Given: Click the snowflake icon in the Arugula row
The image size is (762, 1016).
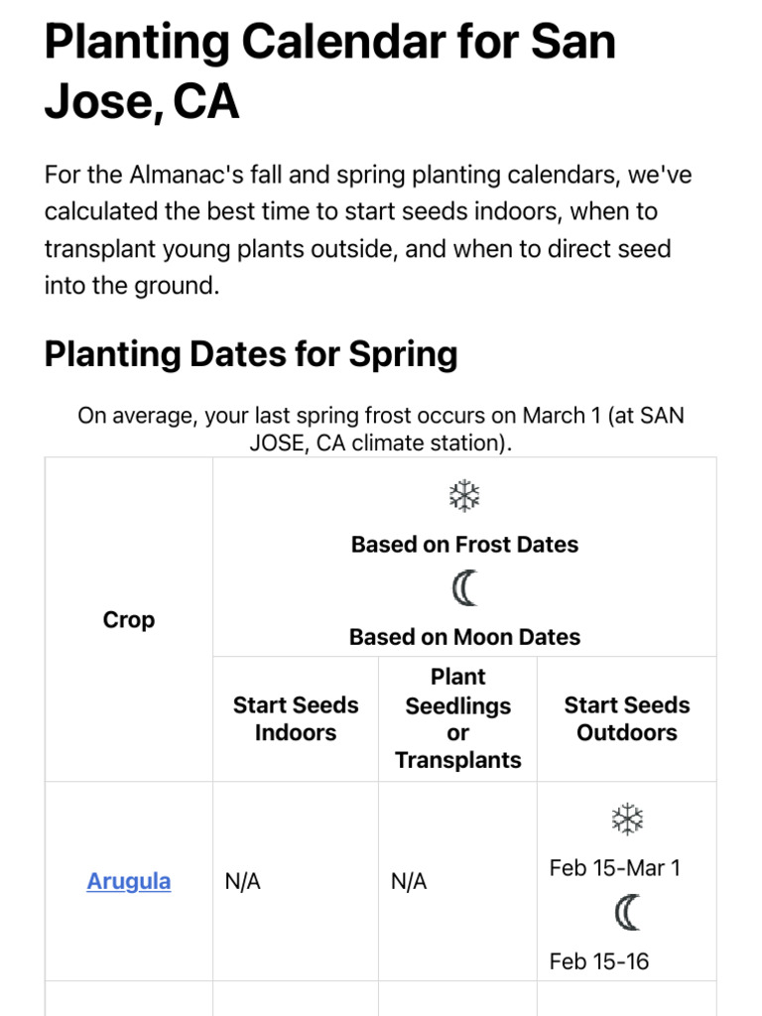Looking at the screenshot, I should 627,820.
